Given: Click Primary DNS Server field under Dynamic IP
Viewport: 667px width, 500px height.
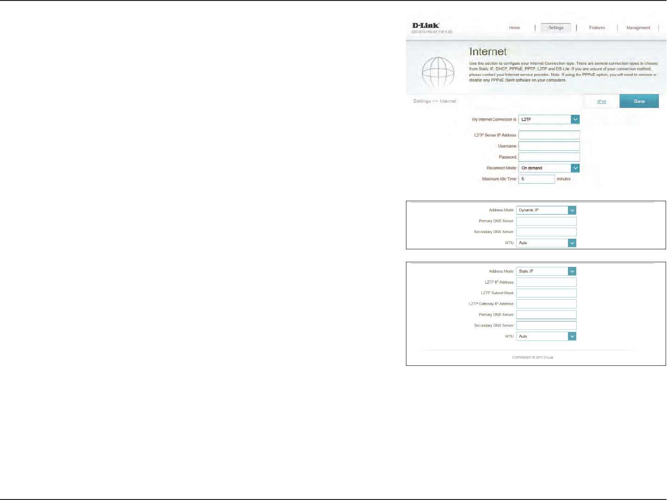Looking at the screenshot, I should 546,221.
